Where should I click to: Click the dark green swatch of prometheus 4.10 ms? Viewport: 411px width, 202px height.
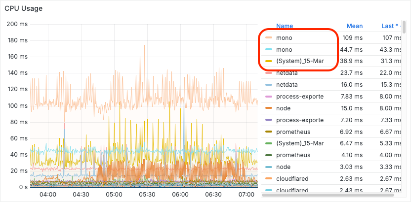[268, 155]
